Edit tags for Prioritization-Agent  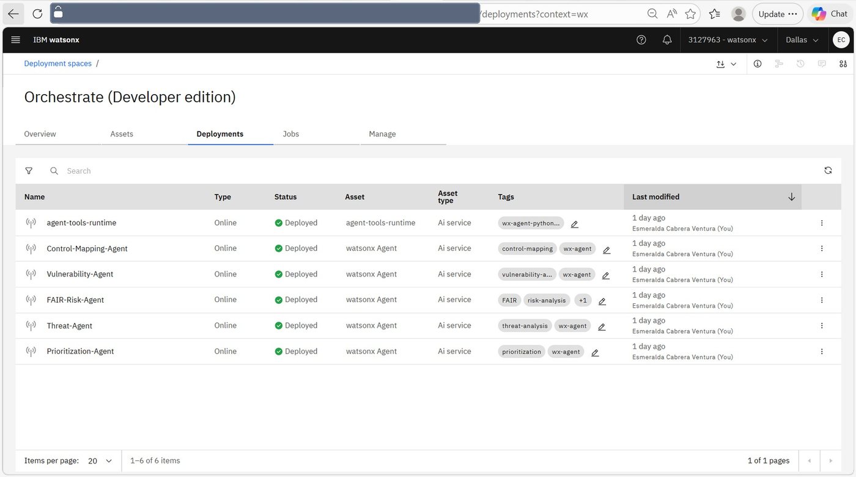tap(595, 352)
